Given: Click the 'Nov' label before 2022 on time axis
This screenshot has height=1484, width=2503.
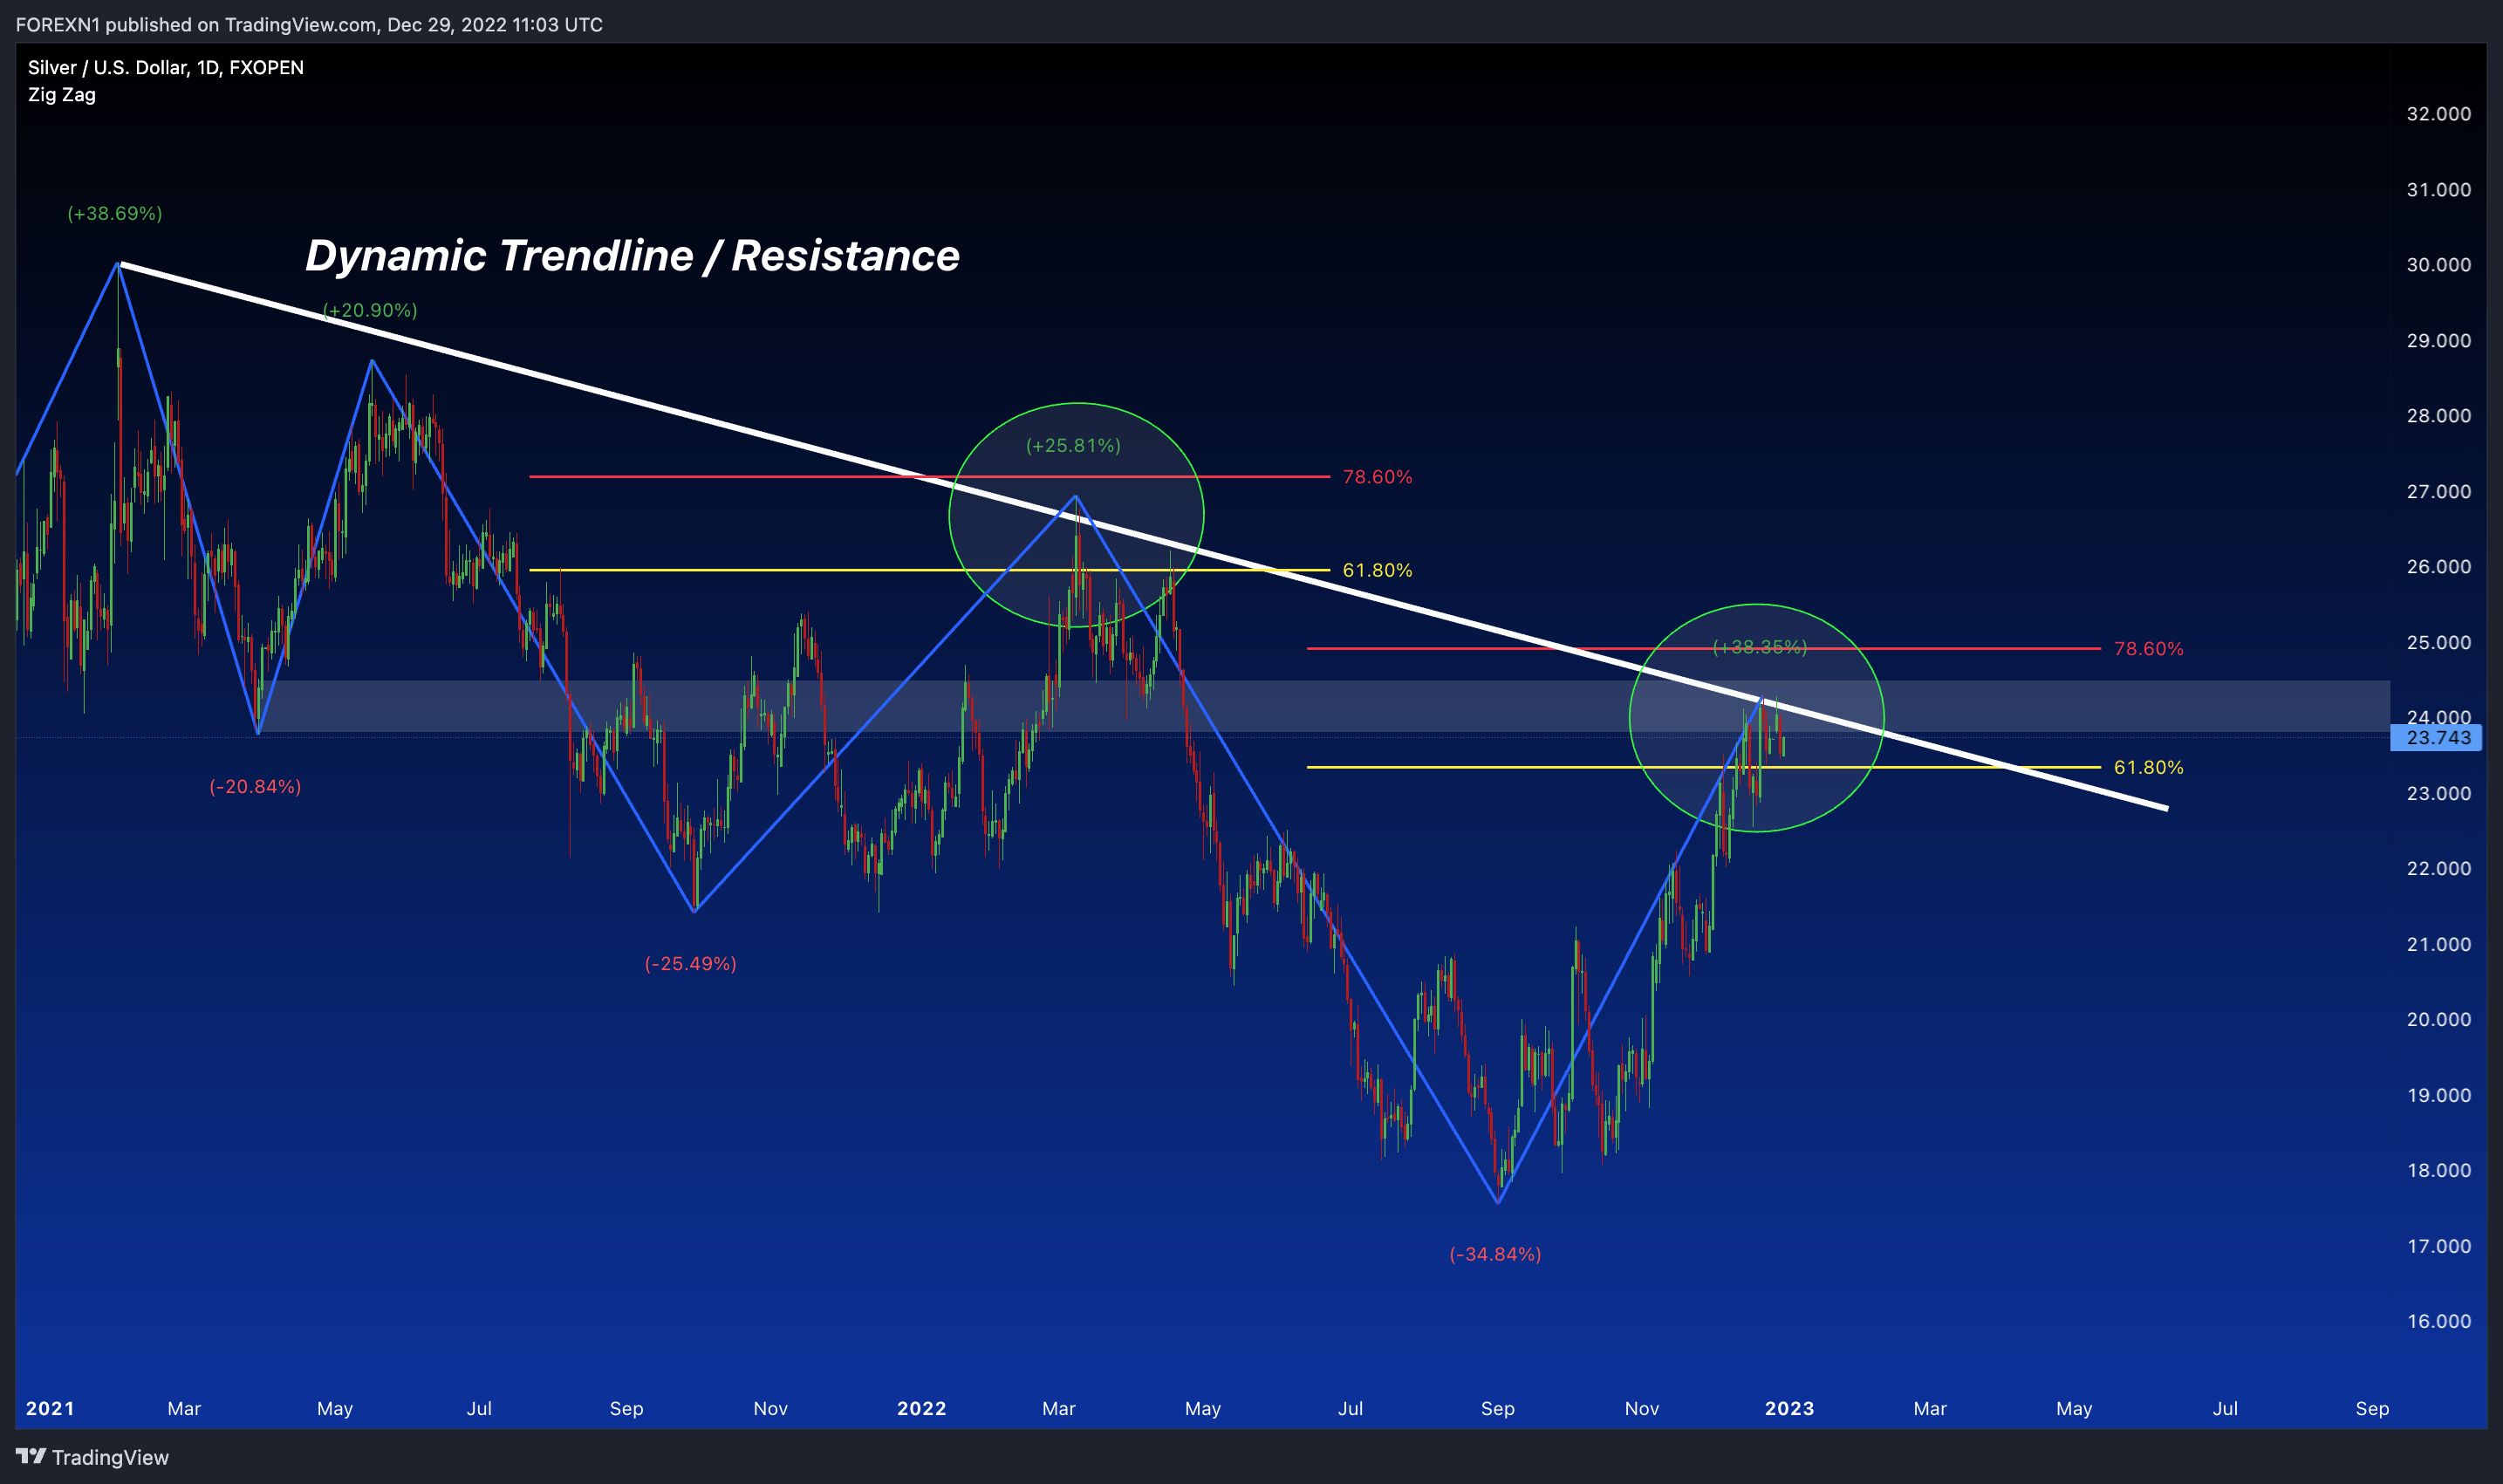Looking at the screenshot, I should [x=771, y=1408].
